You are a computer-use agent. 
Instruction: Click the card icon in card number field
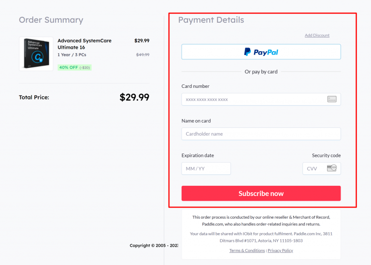[x=331, y=99]
